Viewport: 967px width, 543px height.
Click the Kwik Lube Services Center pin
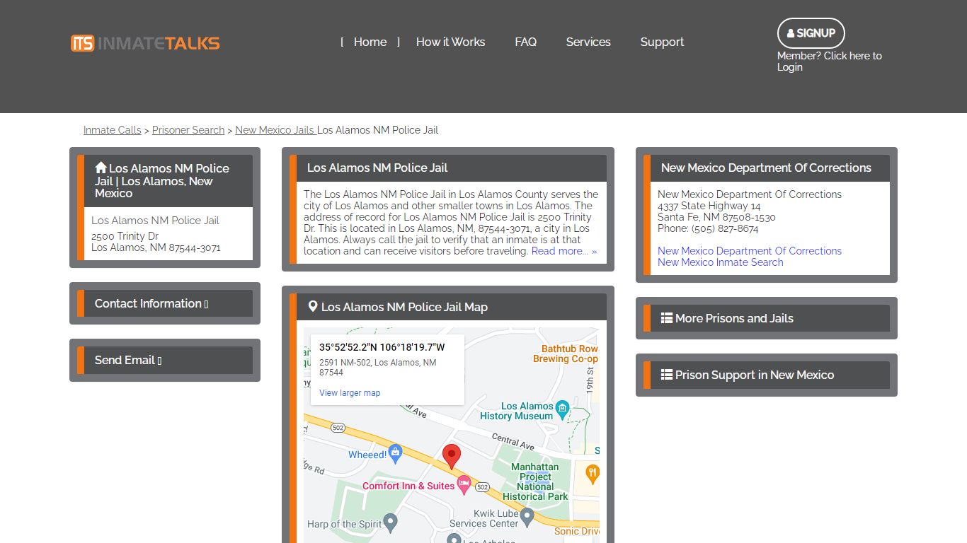click(527, 518)
